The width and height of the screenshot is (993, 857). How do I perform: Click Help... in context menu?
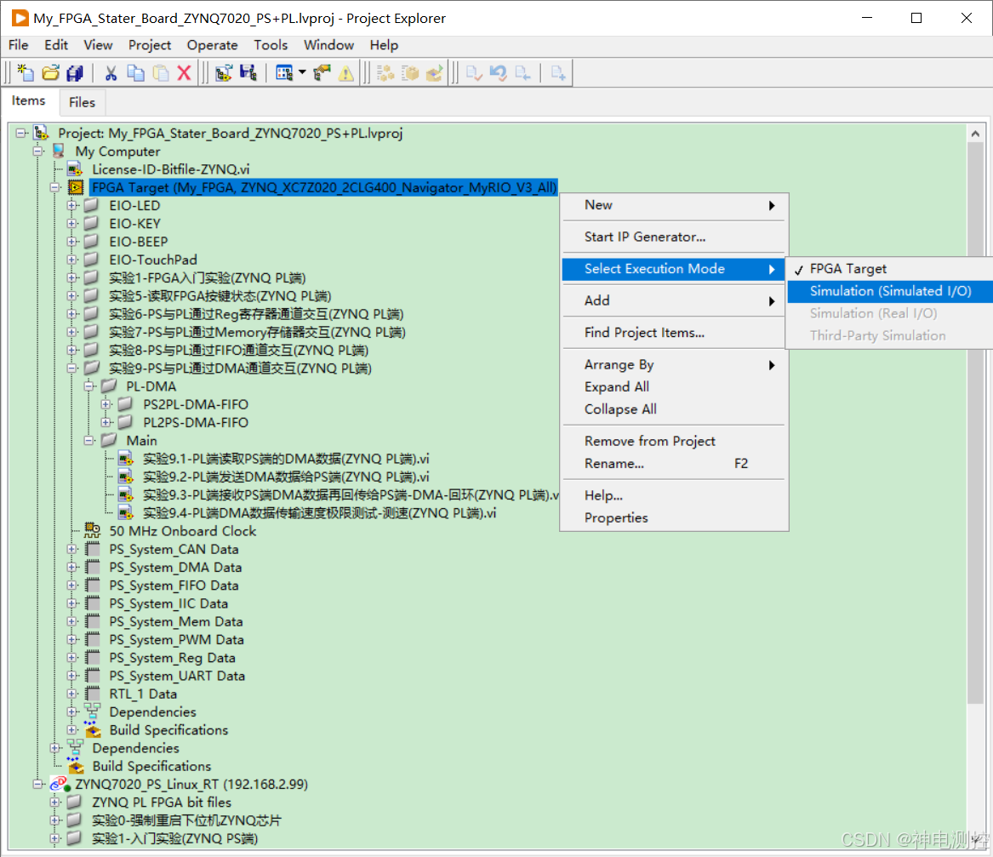[674, 495]
